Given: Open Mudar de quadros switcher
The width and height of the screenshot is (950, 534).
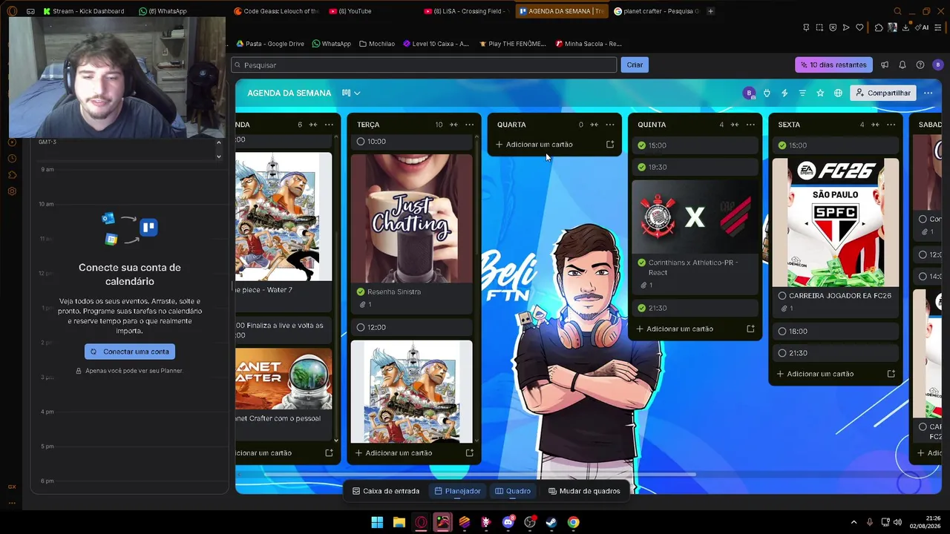Looking at the screenshot, I should coord(584,491).
